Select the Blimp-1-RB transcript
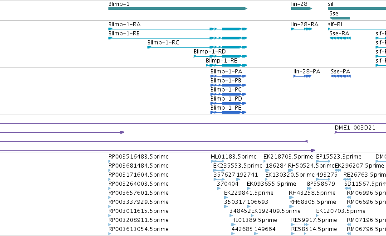 (178, 38)
